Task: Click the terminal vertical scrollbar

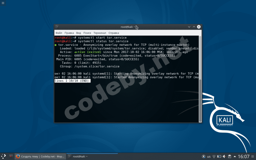Action: tap(200, 79)
